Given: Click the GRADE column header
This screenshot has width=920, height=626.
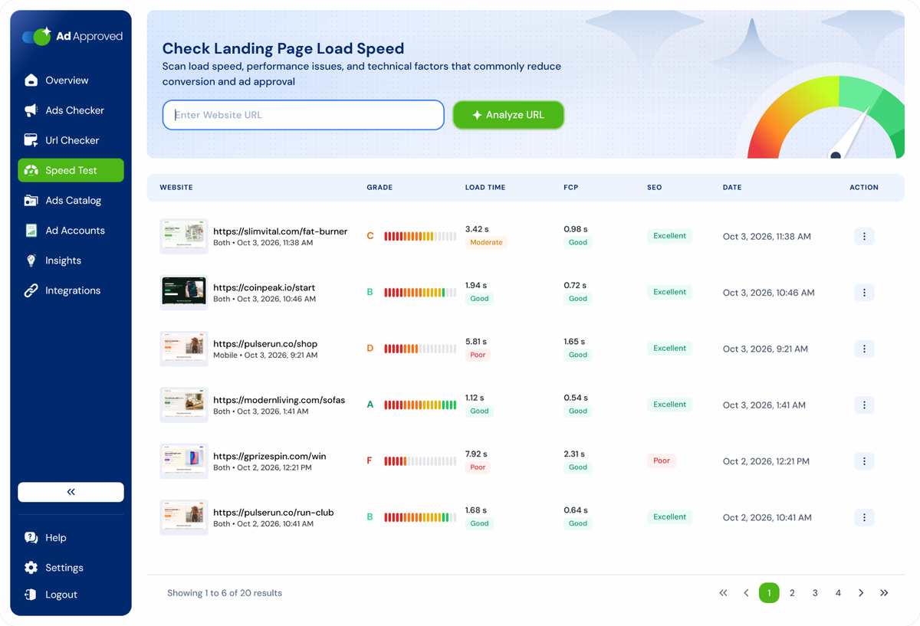Looking at the screenshot, I should click(x=379, y=187).
